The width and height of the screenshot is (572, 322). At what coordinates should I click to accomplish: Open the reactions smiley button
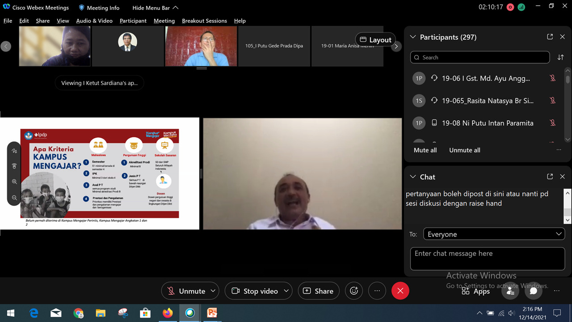click(x=354, y=291)
